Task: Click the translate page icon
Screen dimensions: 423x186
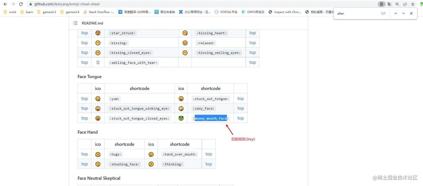Action: pos(389,4)
